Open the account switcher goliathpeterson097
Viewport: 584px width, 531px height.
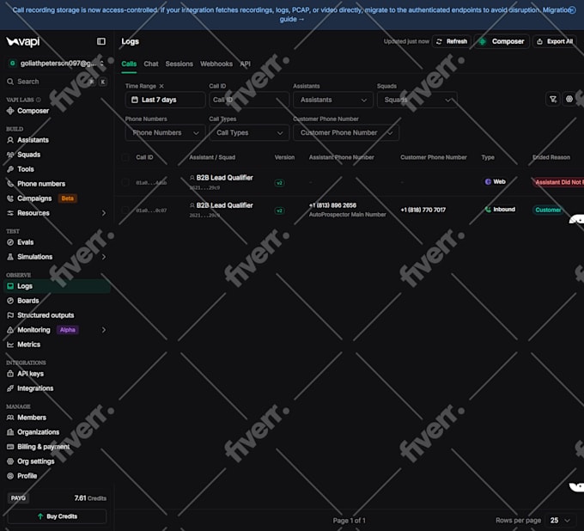(x=57, y=64)
